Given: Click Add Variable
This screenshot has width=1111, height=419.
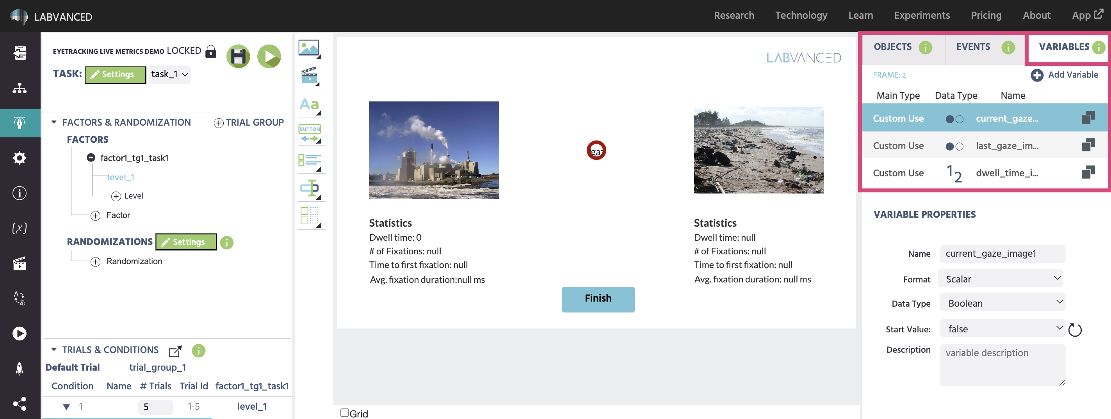Looking at the screenshot, I should coord(1064,75).
